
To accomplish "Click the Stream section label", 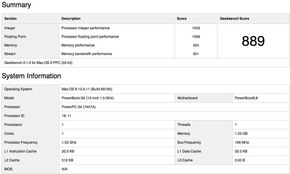I will [10, 54].
